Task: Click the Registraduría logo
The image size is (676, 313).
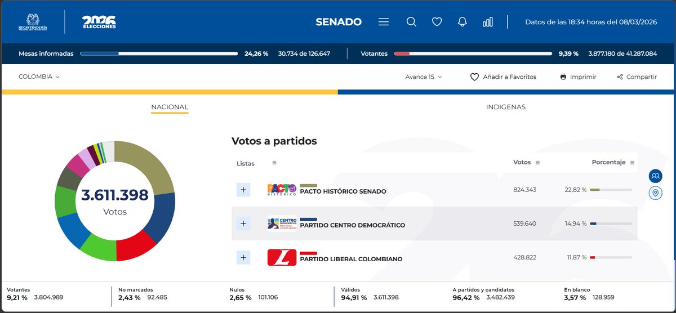Action: [x=33, y=22]
